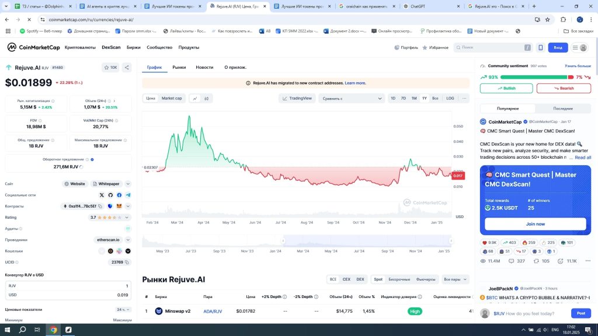The height and width of the screenshot is (336, 598).
Task: Click the MetaMask fox icon in contracts row
Action: pyautogui.click(x=119, y=206)
